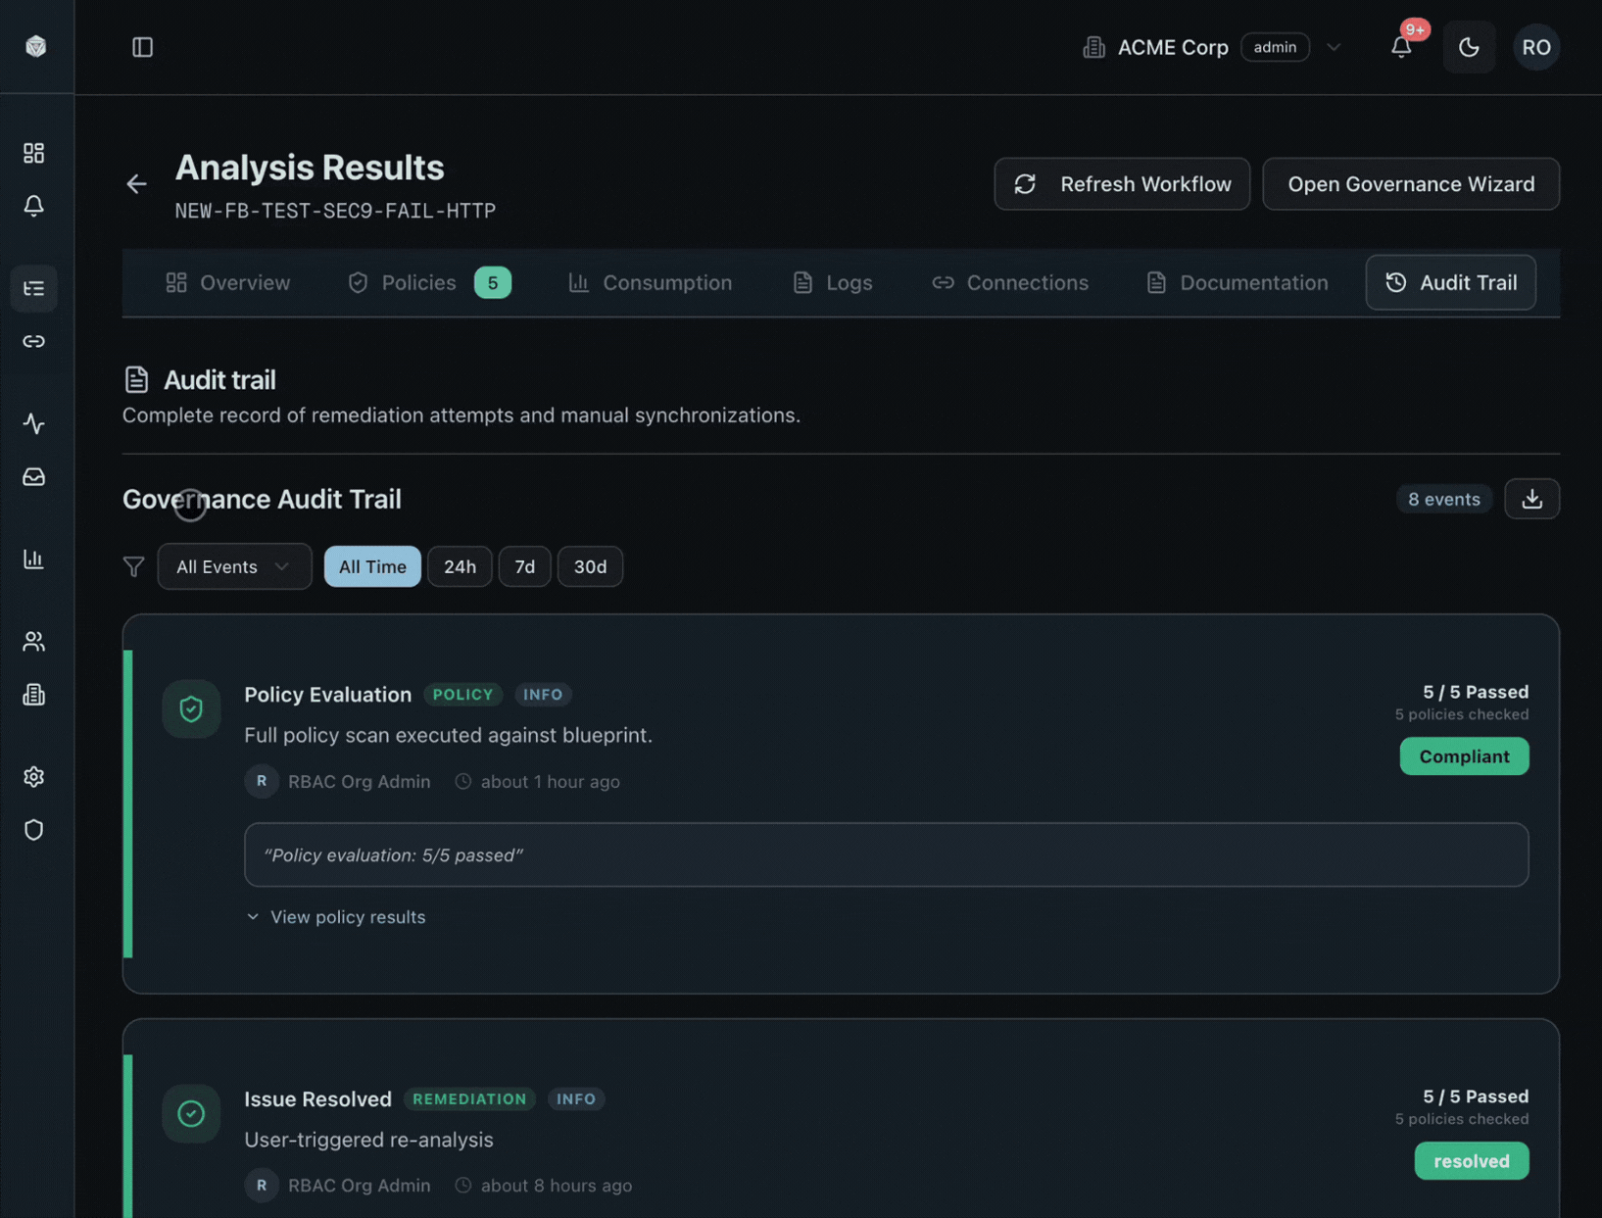Open the security shield icon at sidebar bottom
This screenshot has width=1602, height=1218.
click(x=33, y=829)
